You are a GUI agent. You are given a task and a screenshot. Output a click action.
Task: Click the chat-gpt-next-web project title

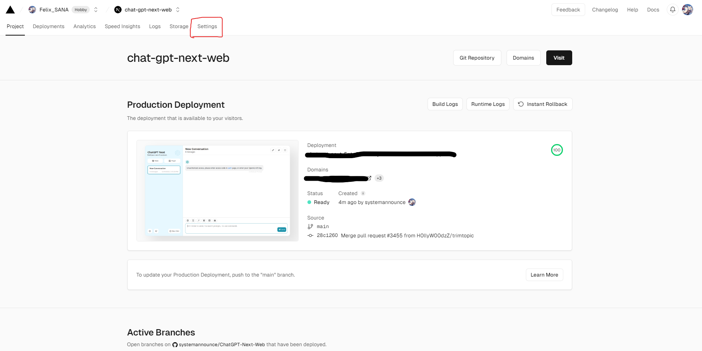pyautogui.click(x=178, y=58)
